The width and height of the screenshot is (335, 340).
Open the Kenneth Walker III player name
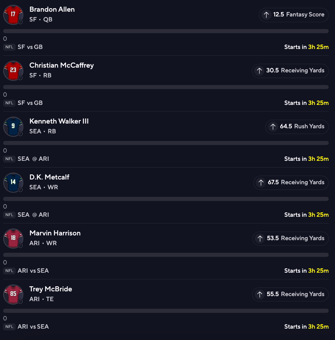coord(59,121)
